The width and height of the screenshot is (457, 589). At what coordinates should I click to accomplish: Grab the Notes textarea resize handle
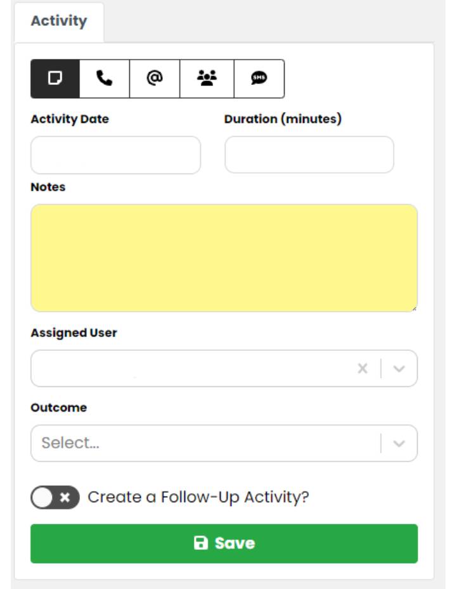pyautogui.click(x=414, y=308)
